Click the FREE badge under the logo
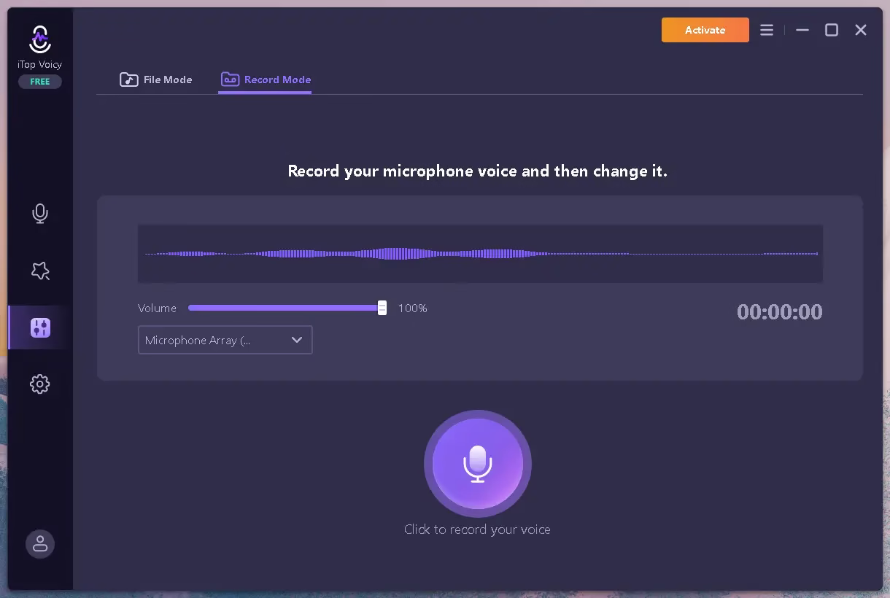 tap(40, 82)
